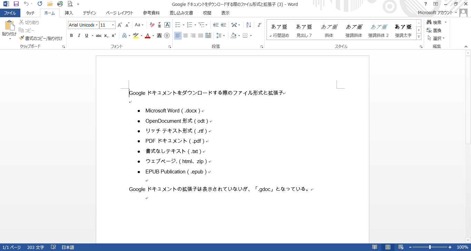Screen dimensions: 471x251
Task: Switch to the デザイン tab
Action: pos(90,13)
